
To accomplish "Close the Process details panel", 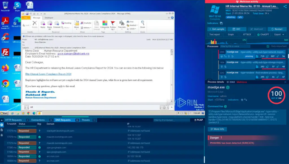I will 285,82.
